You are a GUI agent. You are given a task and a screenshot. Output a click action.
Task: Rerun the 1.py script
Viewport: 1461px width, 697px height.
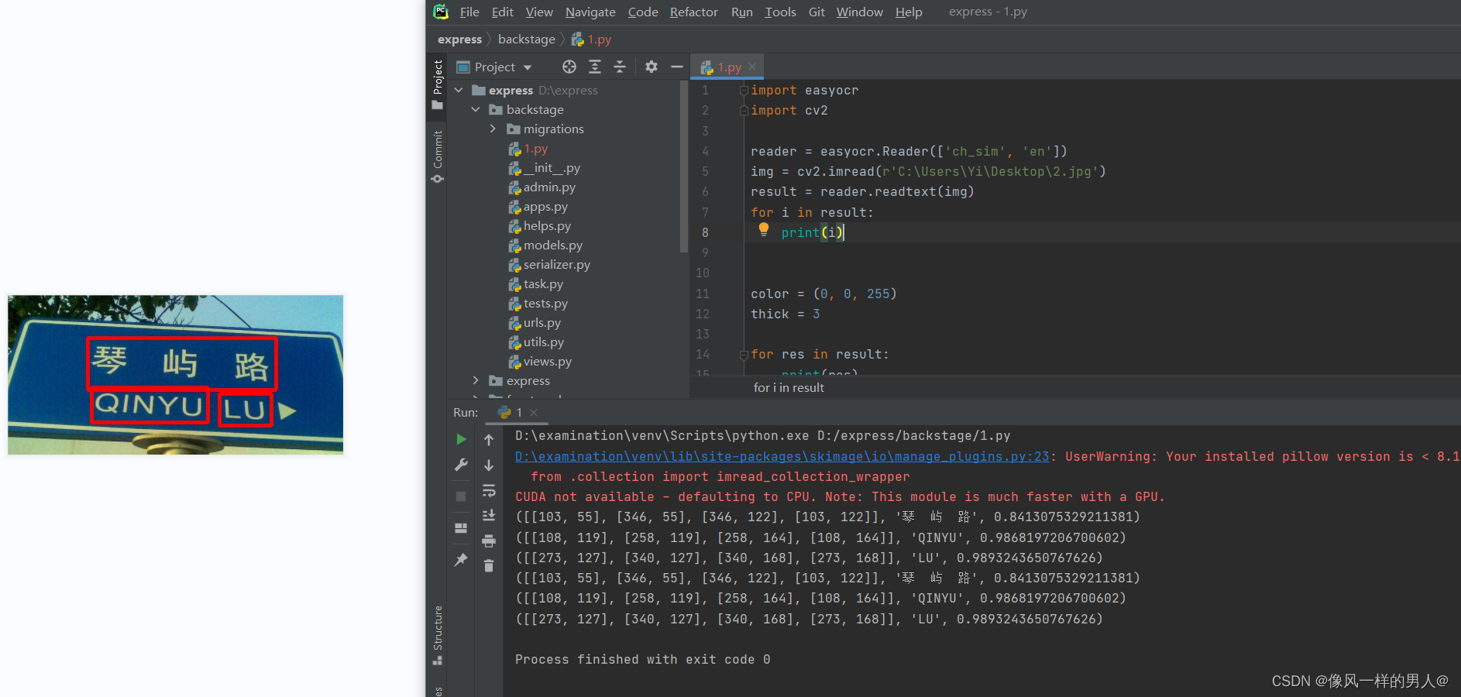(x=461, y=438)
